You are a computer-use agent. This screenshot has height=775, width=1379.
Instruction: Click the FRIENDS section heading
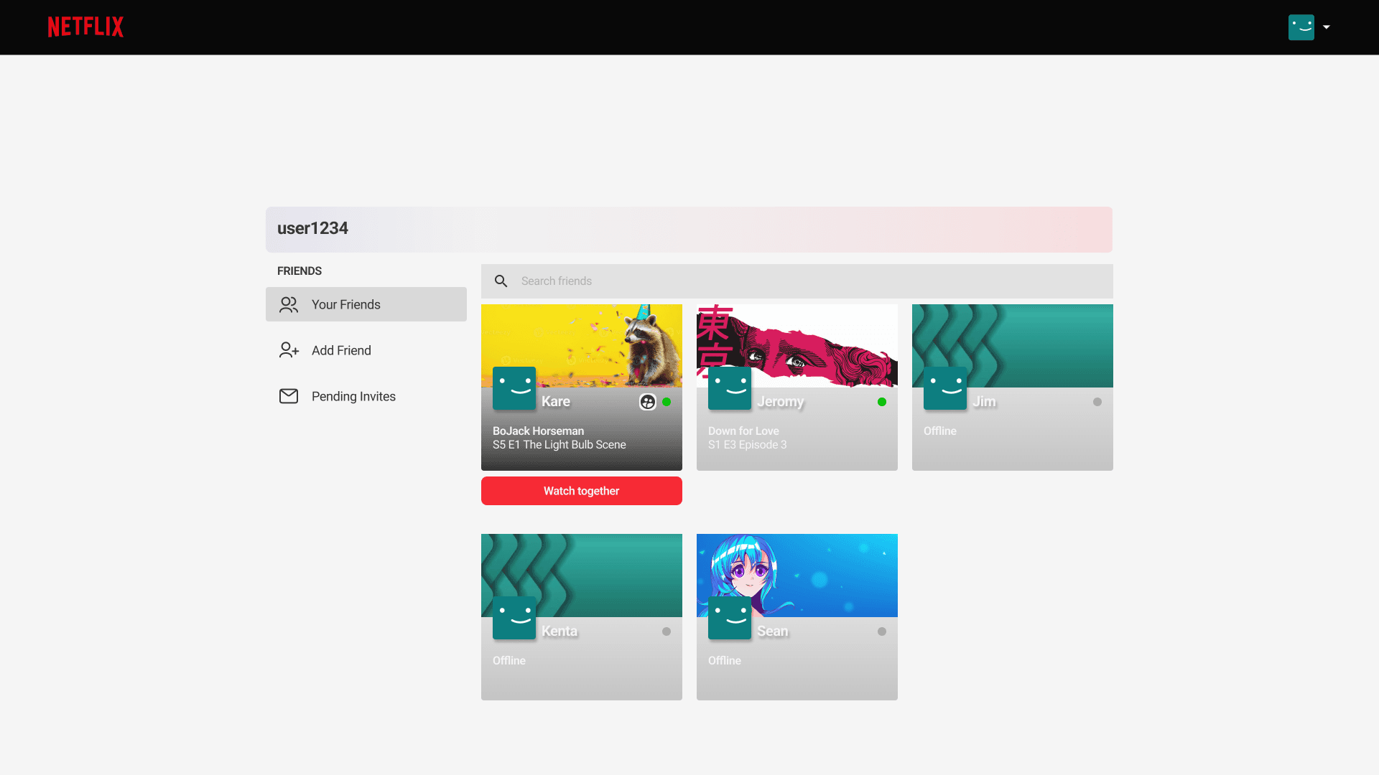click(x=300, y=271)
